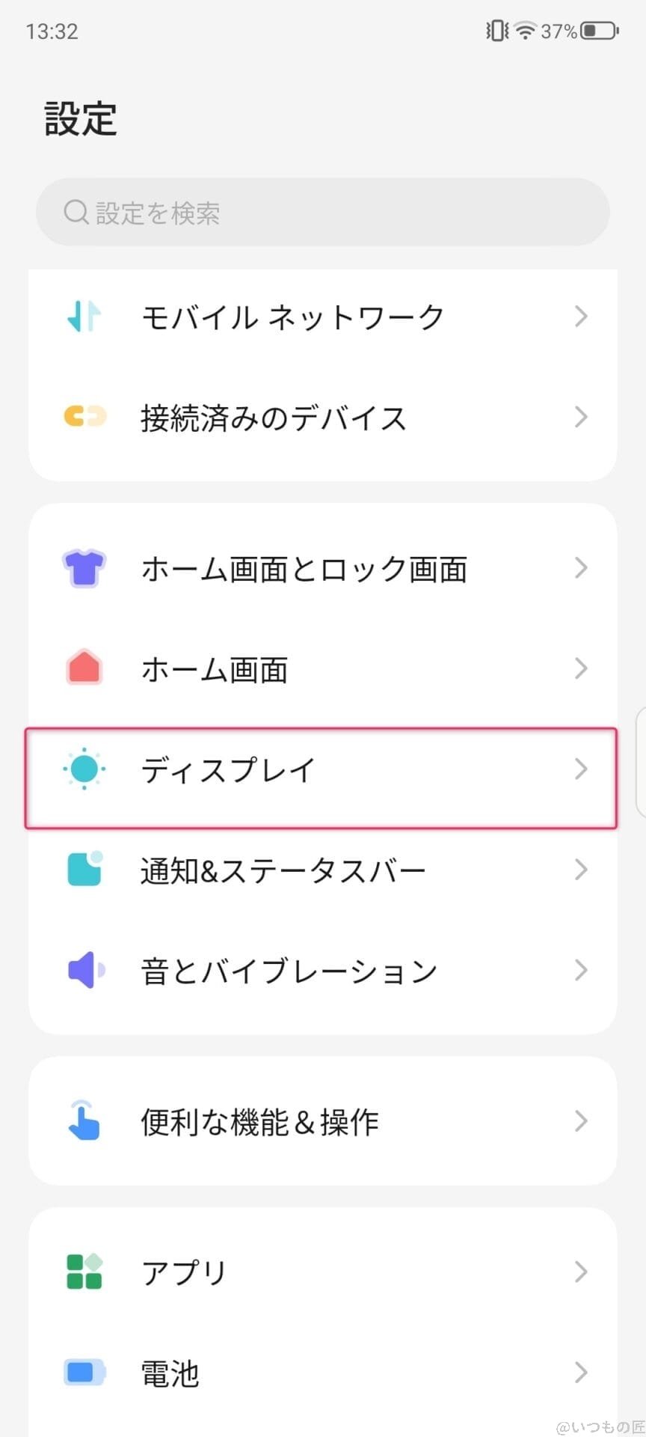Expand ディスプレイ using its right chevron
Image resolution: width=646 pixels, height=1437 pixels.
(x=581, y=769)
